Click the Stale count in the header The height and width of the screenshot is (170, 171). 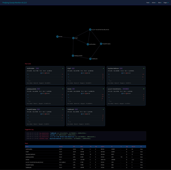click(x=160, y=2)
